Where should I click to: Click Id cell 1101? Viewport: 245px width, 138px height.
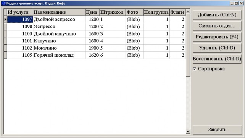tap(20, 41)
